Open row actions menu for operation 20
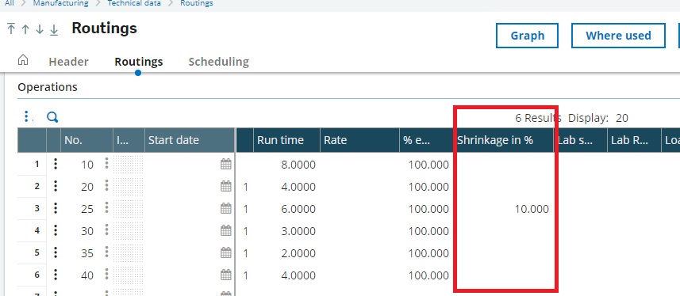Screen dimensions: 680x296 [55, 186]
